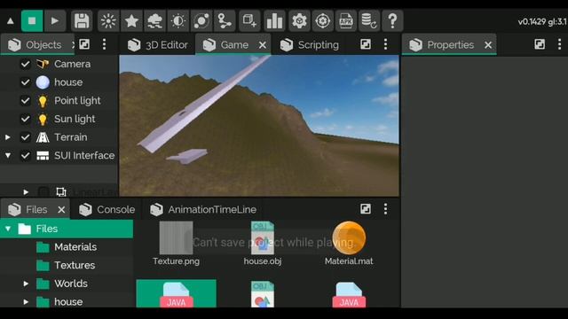Expand the child item under SUI Interface

coord(26,192)
